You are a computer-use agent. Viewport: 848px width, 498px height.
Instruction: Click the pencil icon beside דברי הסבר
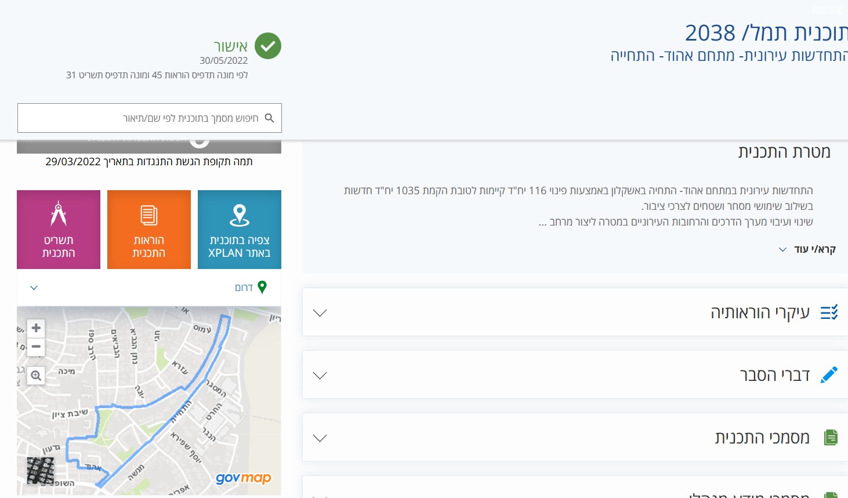point(829,375)
